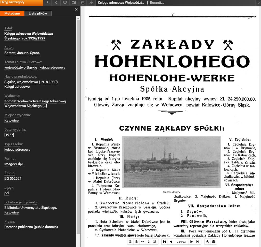The image size is (261, 247).
Task: Open subject Śląskie, województwo (1918-1939)
Action: click(31, 82)
